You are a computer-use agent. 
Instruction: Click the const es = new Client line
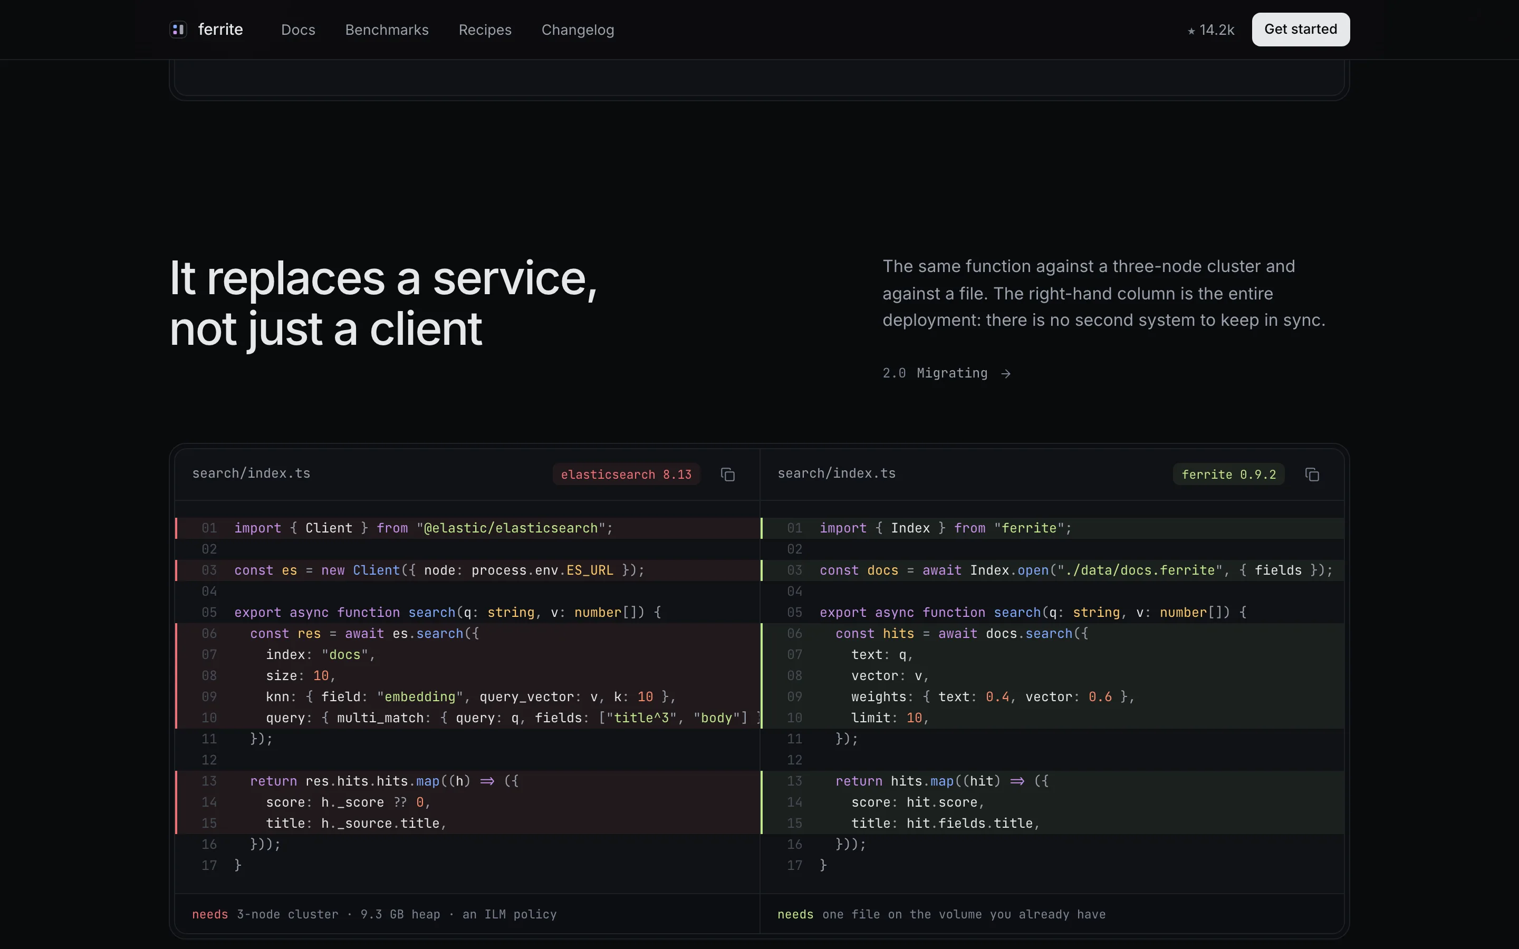[468, 570]
